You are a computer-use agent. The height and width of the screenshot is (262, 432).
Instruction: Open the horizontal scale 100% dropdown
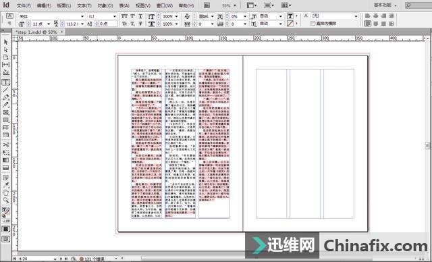click(x=176, y=24)
